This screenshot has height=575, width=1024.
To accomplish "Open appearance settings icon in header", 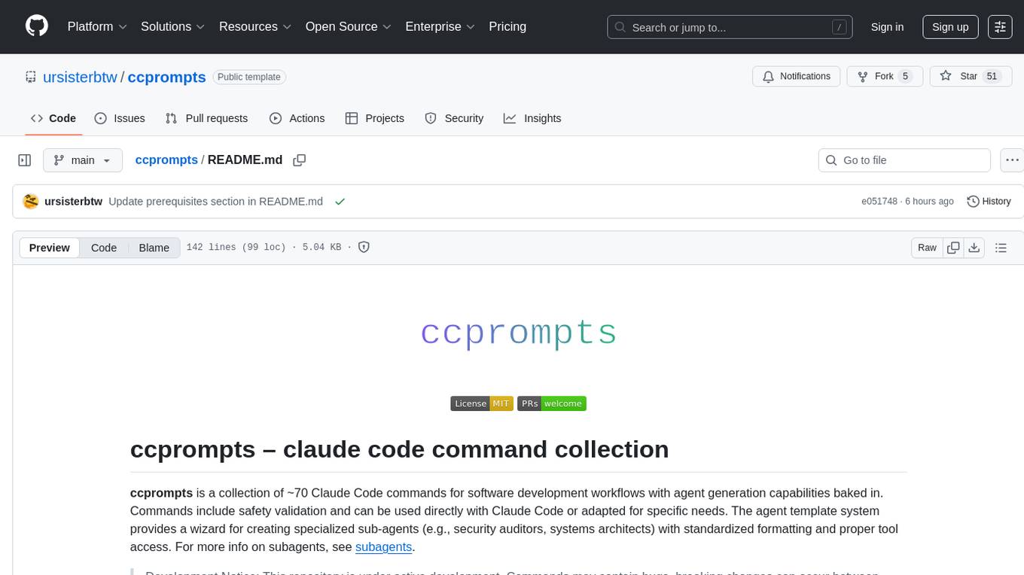I will point(1000,27).
